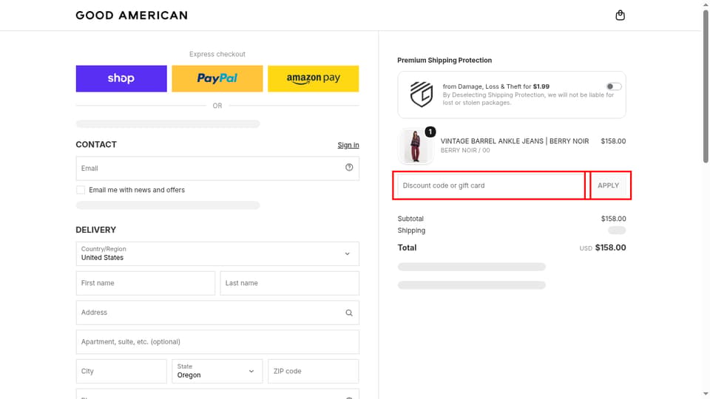
Task: Click the Subtotal label
Action: click(410, 219)
